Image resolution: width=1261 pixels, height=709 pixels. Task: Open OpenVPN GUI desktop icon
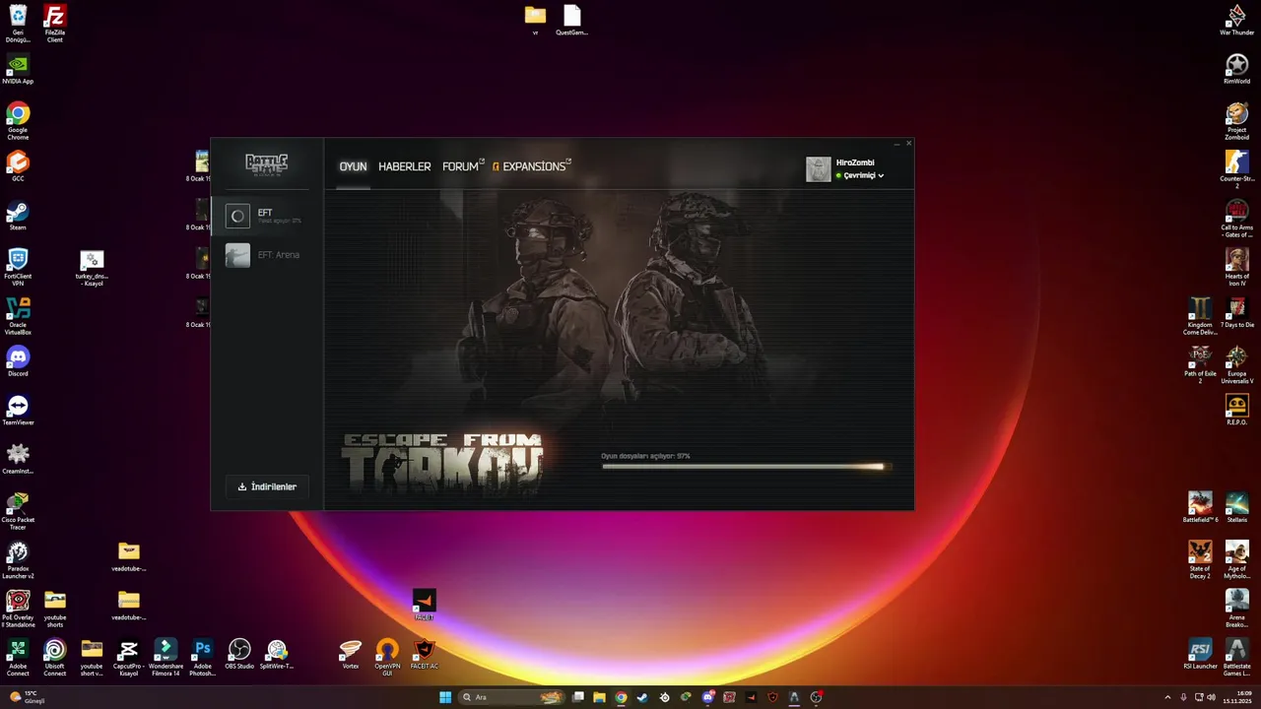[387, 658]
